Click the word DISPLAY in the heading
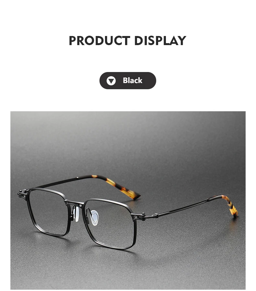256x291 pixels. [160, 41]
